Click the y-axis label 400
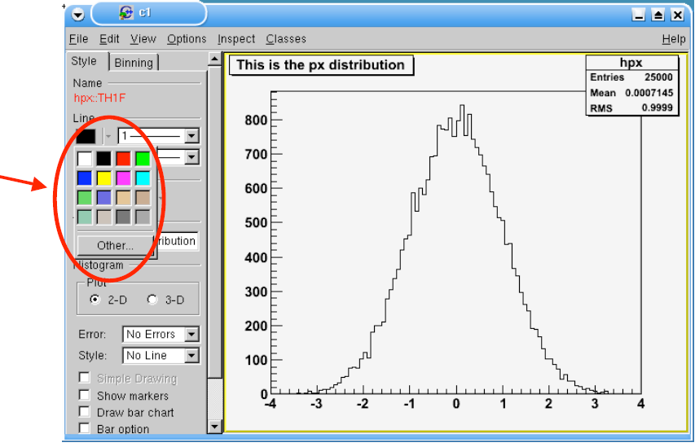This screenshot has height=447, width=695. pyautogui.click(x=256, y=257)
